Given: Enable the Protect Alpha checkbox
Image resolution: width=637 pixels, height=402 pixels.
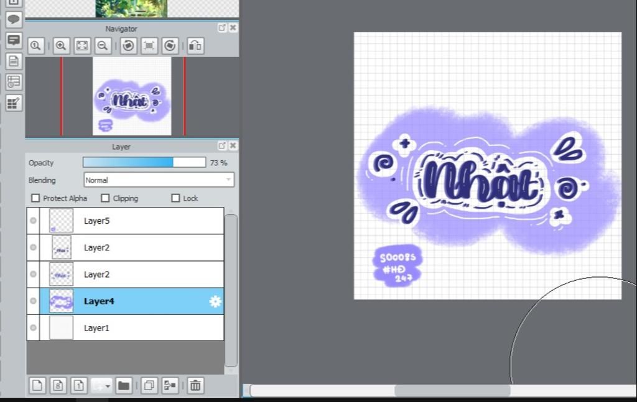Looking at the screenshot, I should [35, 198].
